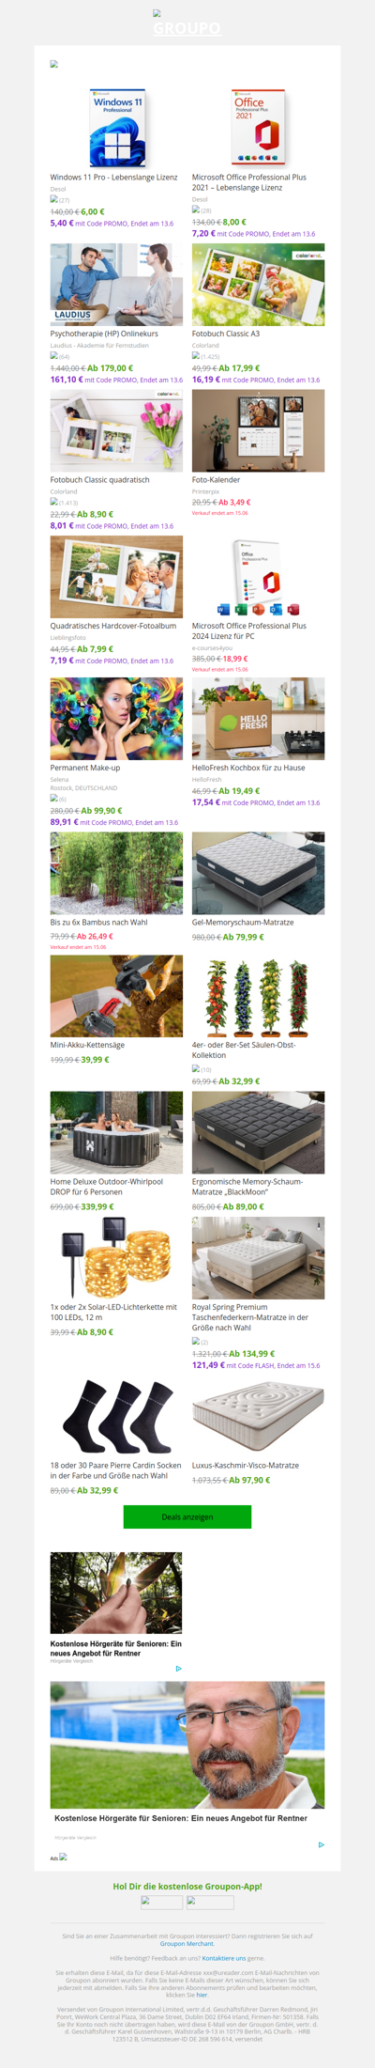
Task: Click the "Deals anzeigen" green button
Action: 187,1516
